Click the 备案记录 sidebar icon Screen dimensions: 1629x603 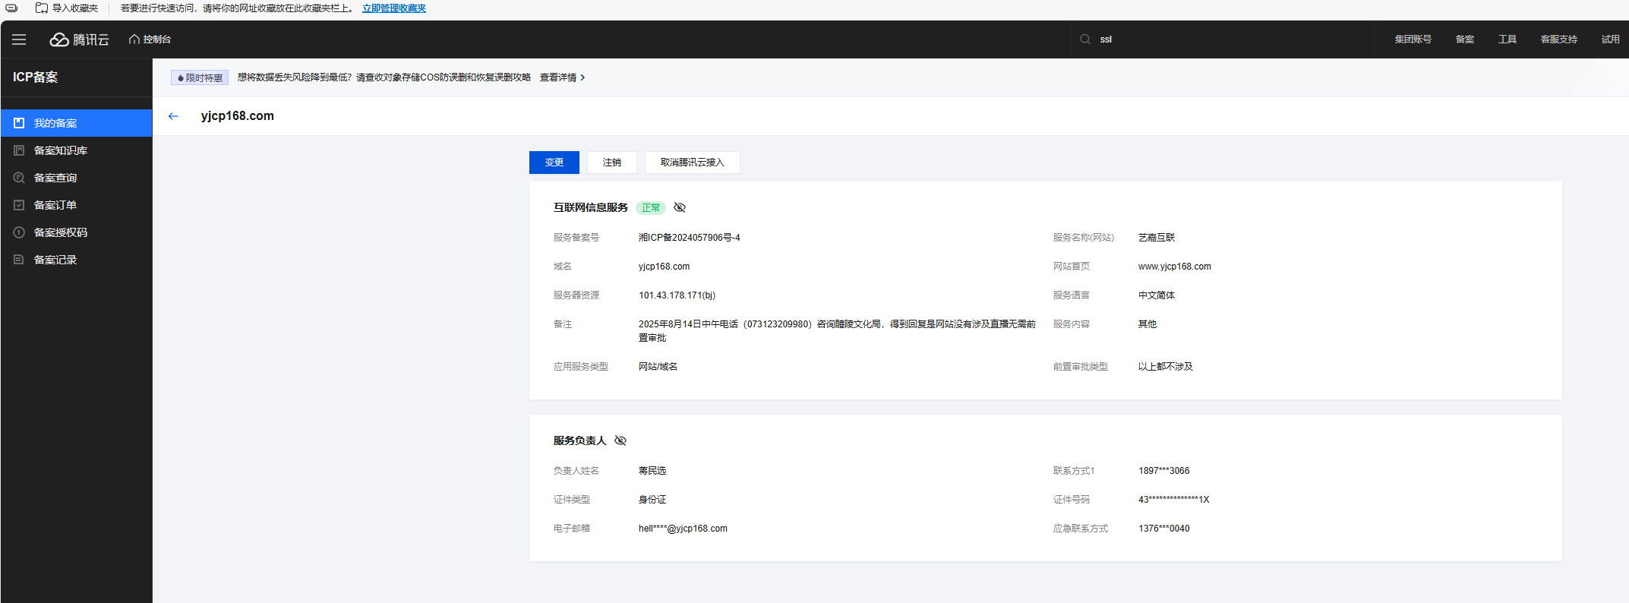point(19,260)
